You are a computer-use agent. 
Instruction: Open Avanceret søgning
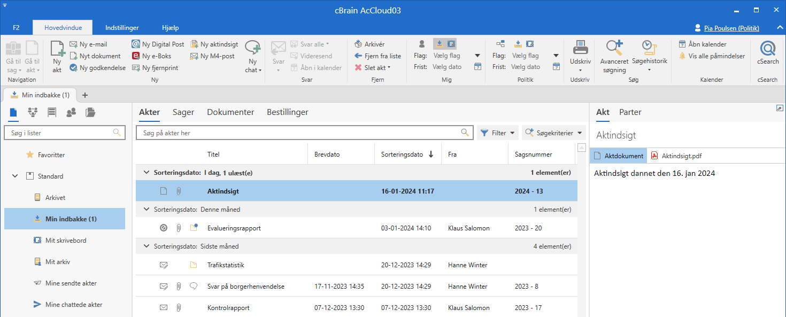coord(614,50)
